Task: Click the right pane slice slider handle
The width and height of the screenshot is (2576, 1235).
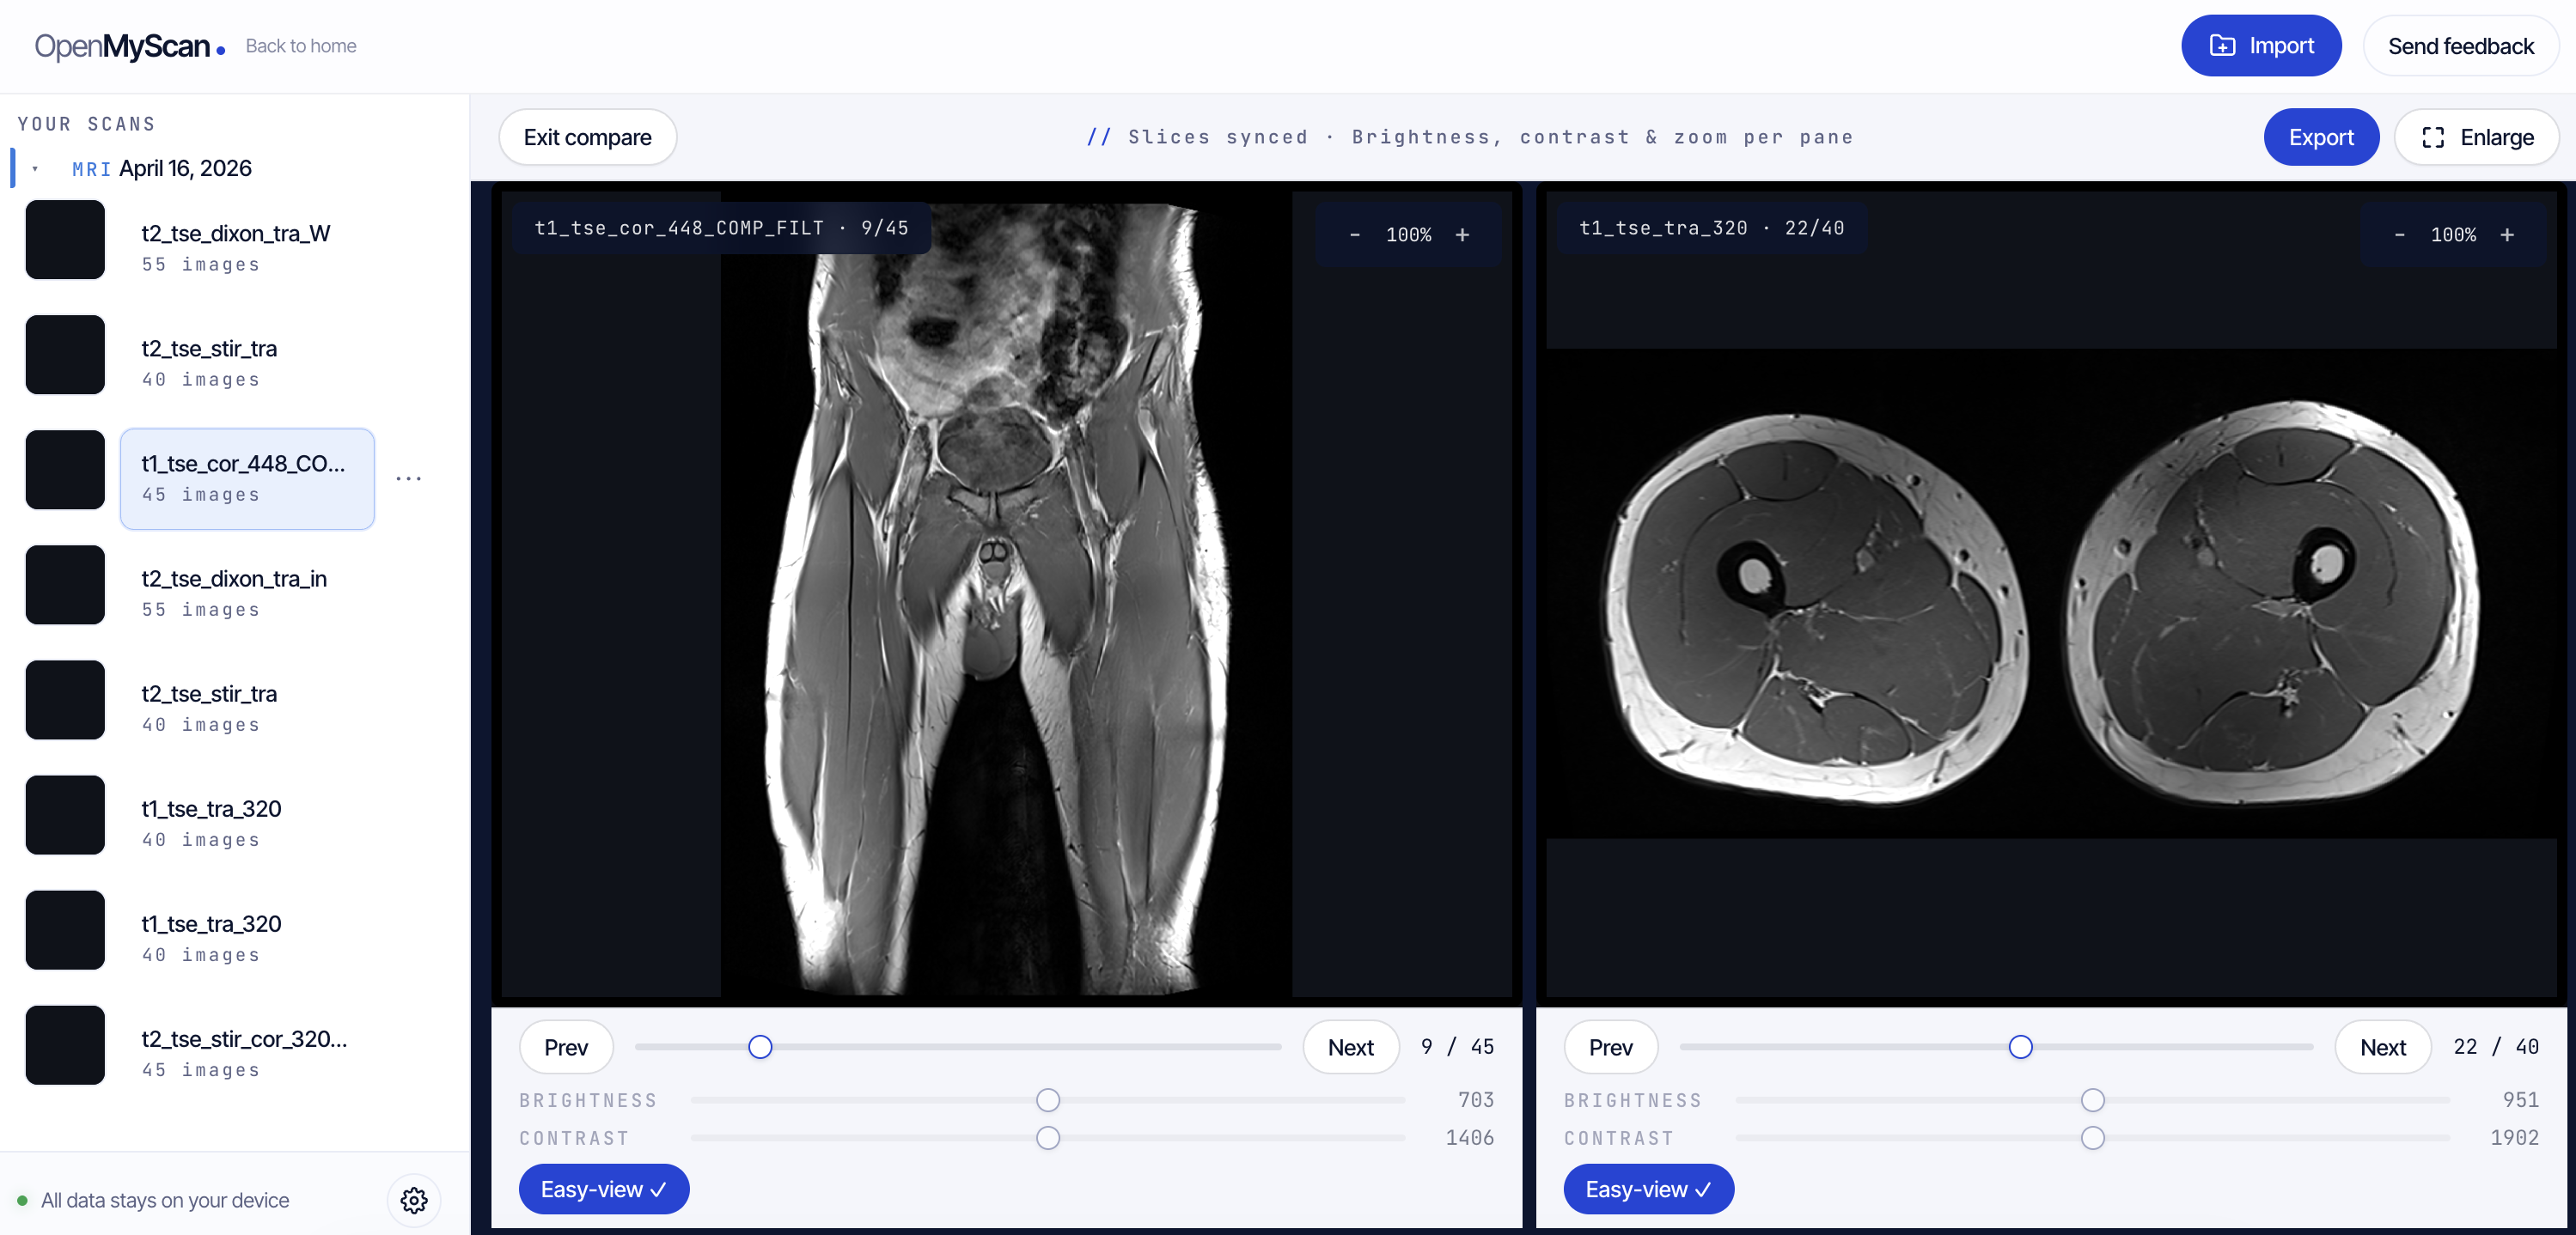Action: [2020, 1046]
